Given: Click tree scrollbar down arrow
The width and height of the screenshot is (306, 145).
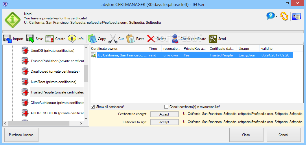Looking at the screenshot, I should (86, 118).
